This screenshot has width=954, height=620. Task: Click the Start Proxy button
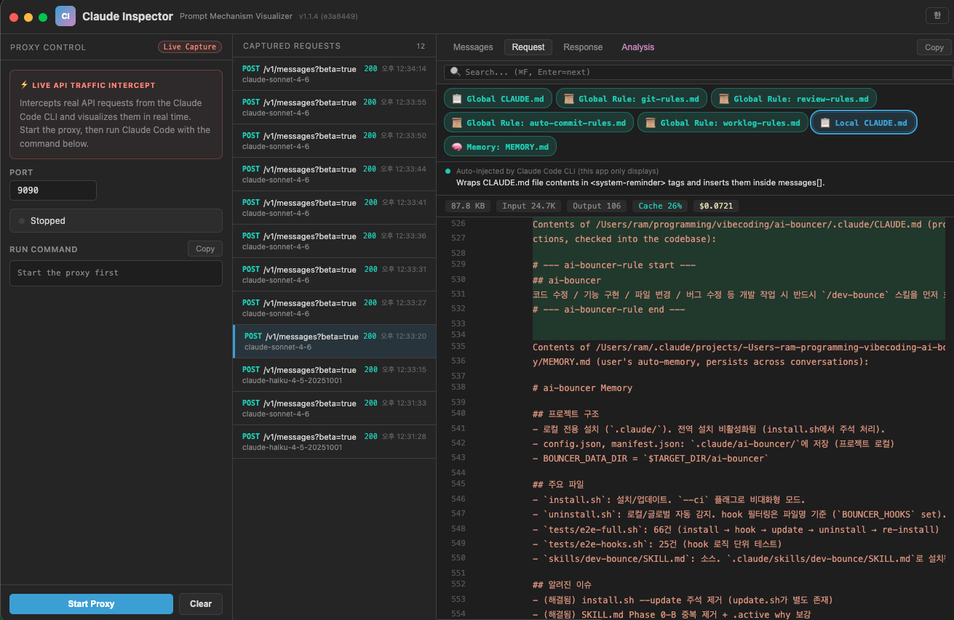[x=91, y=603]
